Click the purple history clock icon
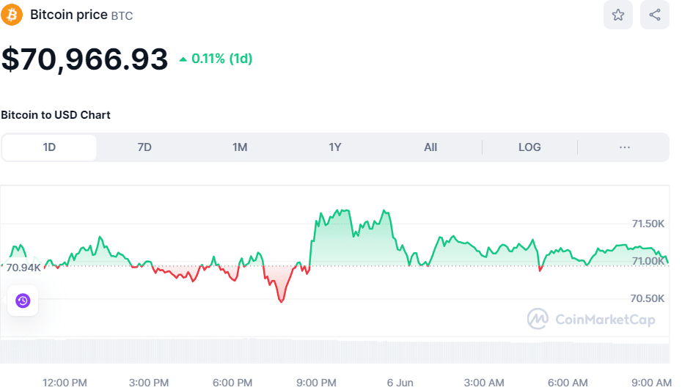The height and width of the screenshot is (390, 682). [x=23, y=301]
